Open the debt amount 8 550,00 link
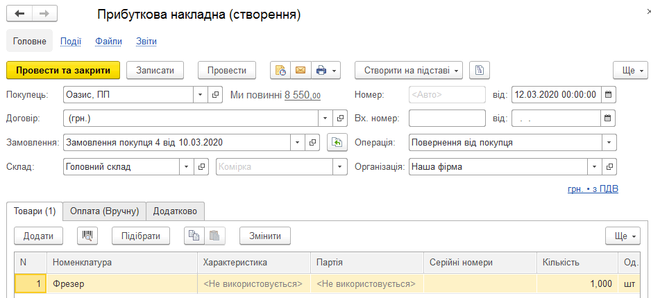 [x=303, y=96]
